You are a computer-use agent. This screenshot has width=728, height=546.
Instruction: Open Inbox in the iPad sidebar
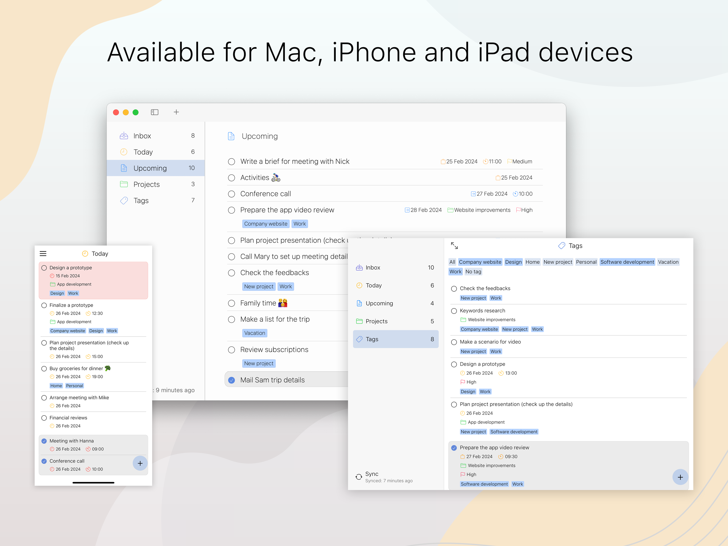click(x=396, y=268)
